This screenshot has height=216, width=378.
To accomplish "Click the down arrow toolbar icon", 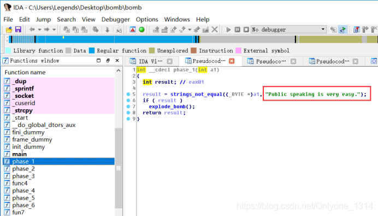I will (x=107, y=30).
